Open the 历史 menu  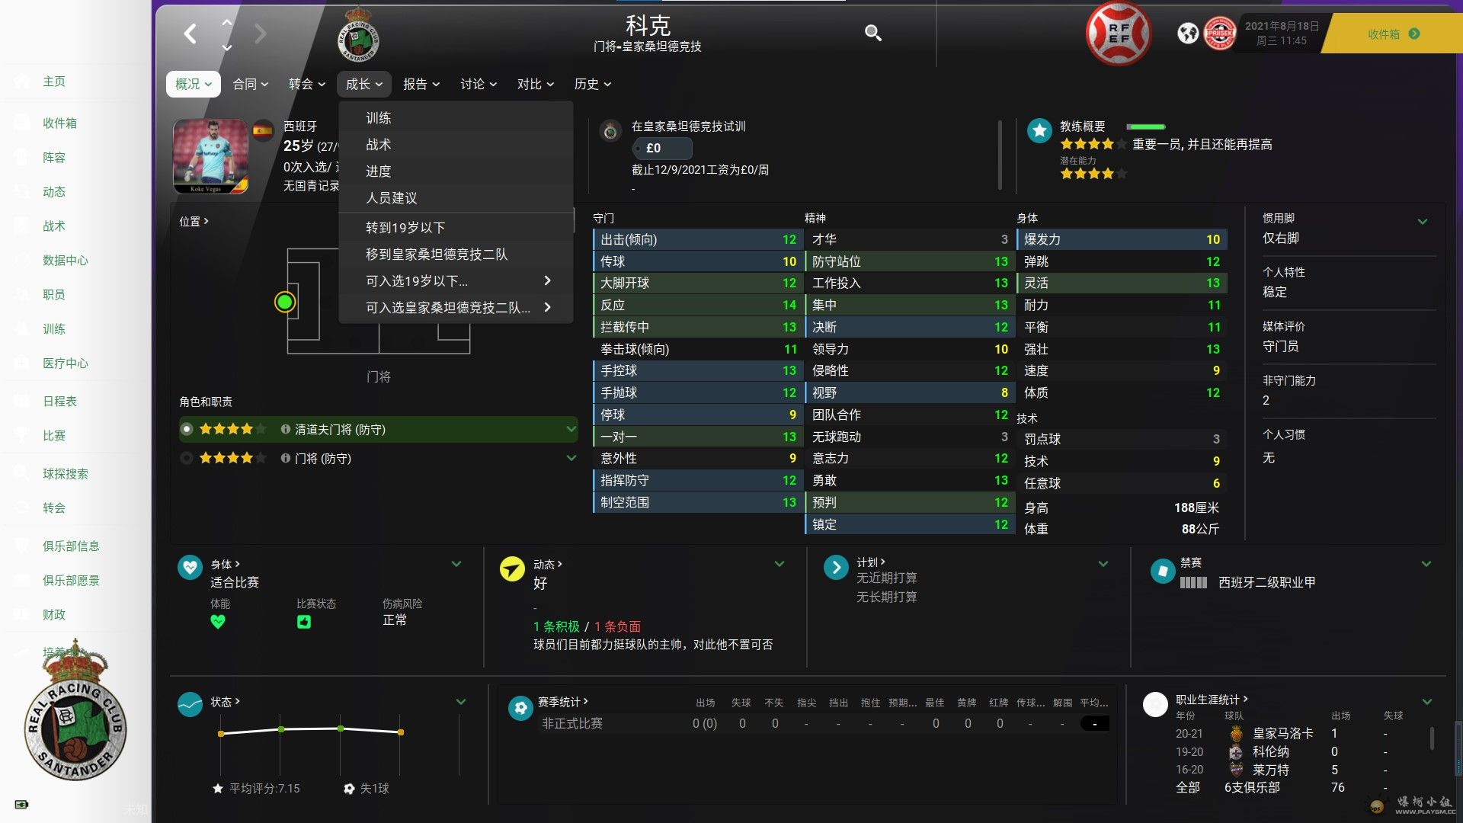[593, 84]
